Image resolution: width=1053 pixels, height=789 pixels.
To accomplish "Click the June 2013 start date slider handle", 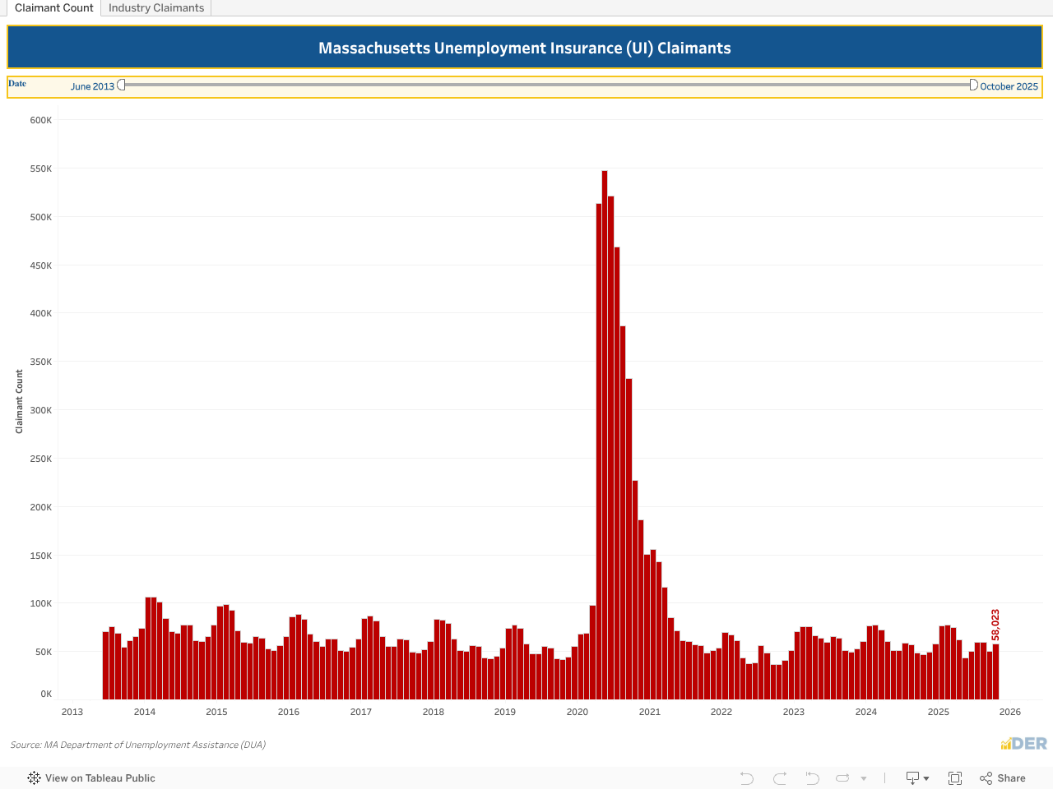I will point(122,85).
